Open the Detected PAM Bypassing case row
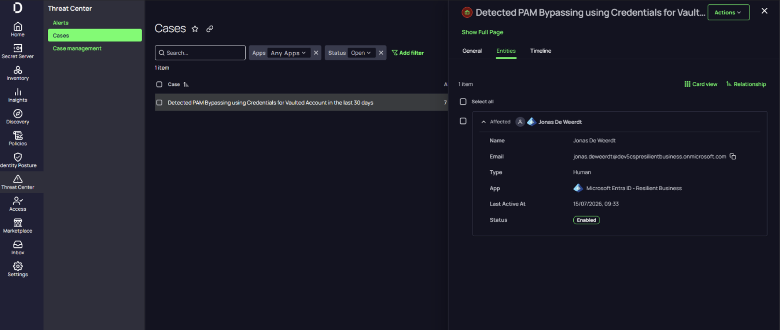The image size is (780, 330). (x=301, y=103)
